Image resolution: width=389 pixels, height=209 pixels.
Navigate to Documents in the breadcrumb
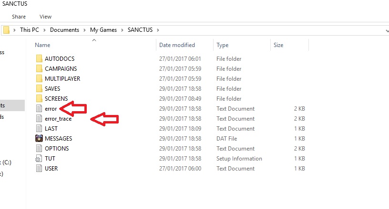(64, 30)
